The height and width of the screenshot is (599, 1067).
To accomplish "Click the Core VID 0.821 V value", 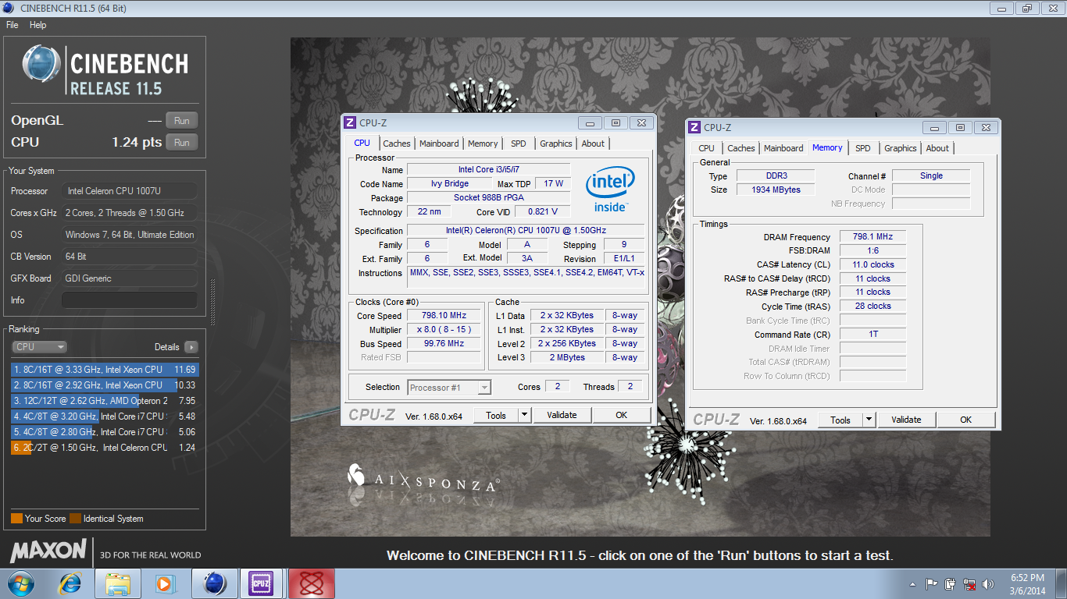I will point(543,212).
